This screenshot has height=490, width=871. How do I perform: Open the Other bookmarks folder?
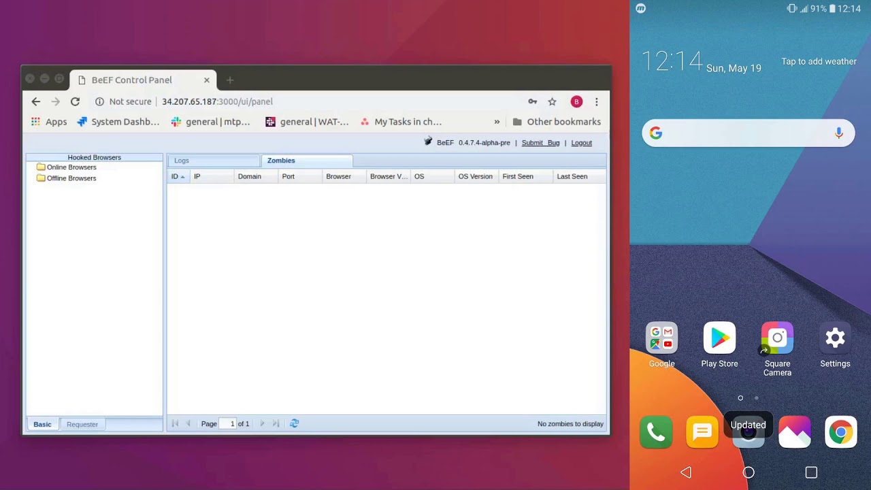(x=557, y=122)
